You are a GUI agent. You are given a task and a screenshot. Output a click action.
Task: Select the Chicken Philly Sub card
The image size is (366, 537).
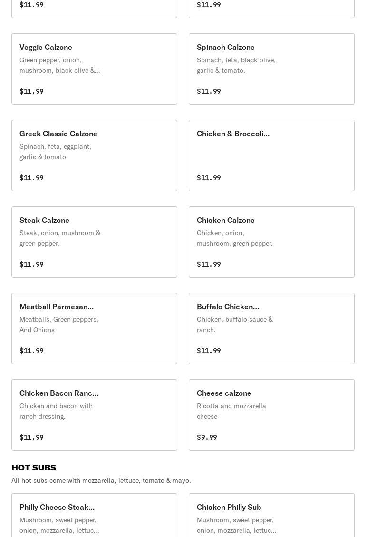[x=271, y=516]
